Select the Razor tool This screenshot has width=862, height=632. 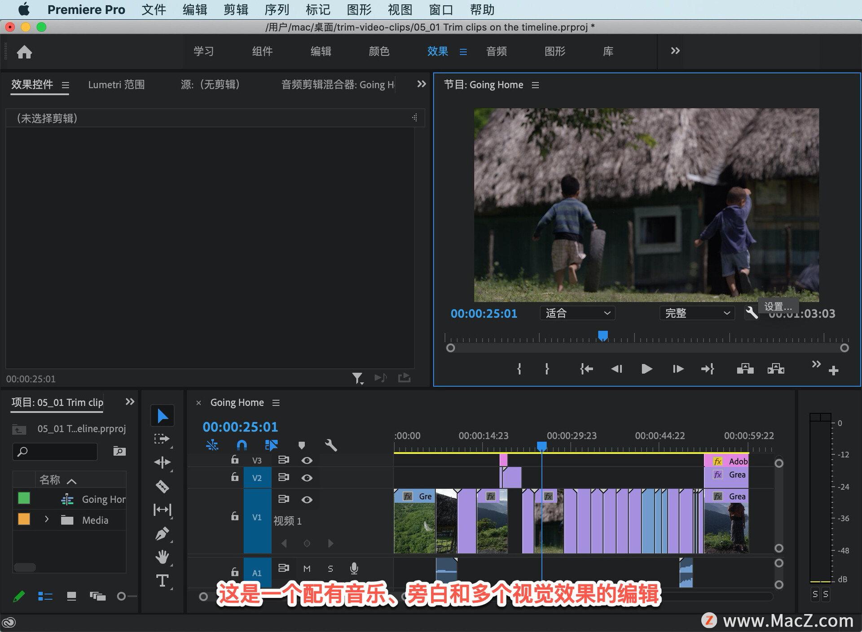click(x=162, y=486)
